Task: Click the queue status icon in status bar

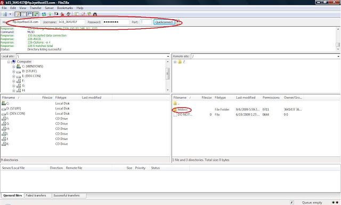Action: 292,203
